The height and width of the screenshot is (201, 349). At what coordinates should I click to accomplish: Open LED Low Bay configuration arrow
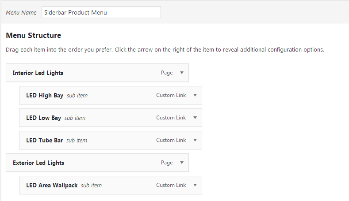tap(195, 118)
